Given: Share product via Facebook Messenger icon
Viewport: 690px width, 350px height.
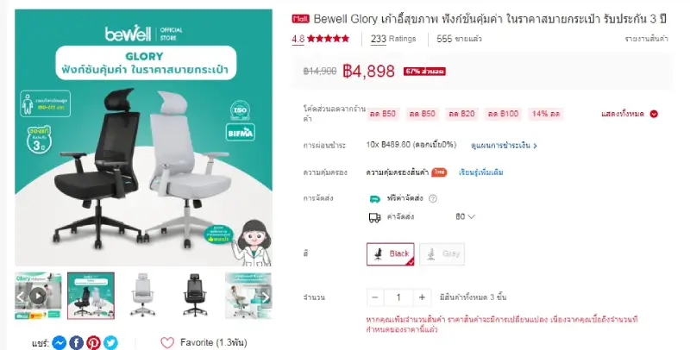Looking at the screenshot, I should pos(59,342).
